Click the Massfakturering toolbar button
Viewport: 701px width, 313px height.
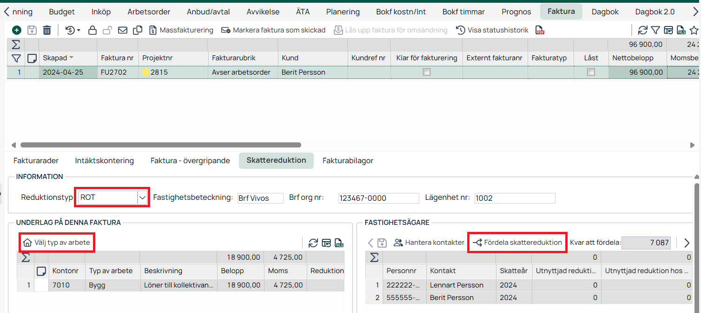click(181, 30)
